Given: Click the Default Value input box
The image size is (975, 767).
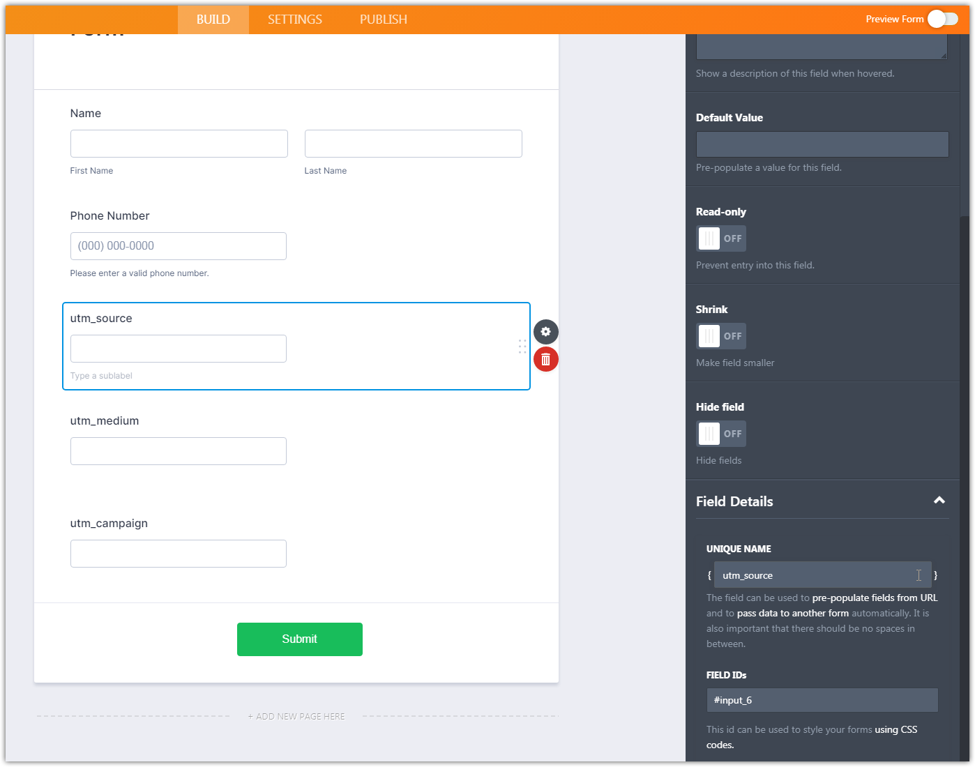Looking at the screenshot, I should click(x=822, y=144).
